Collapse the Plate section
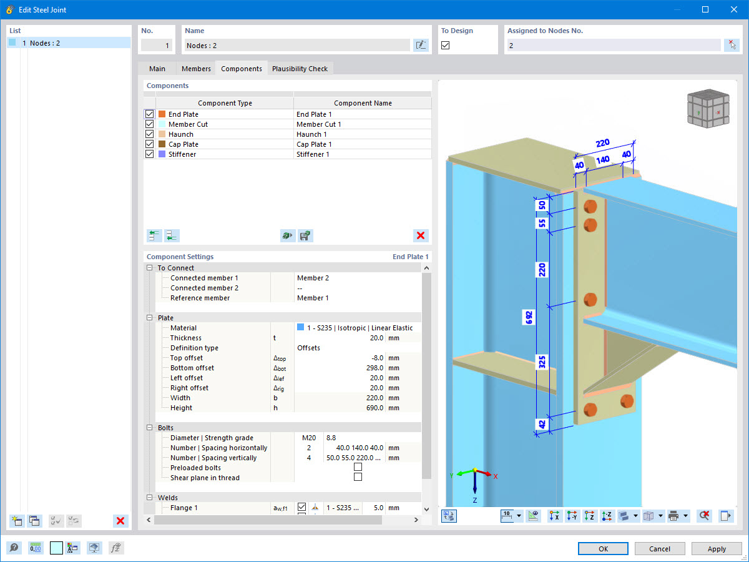Screen dimensions: 749x562 149,318
